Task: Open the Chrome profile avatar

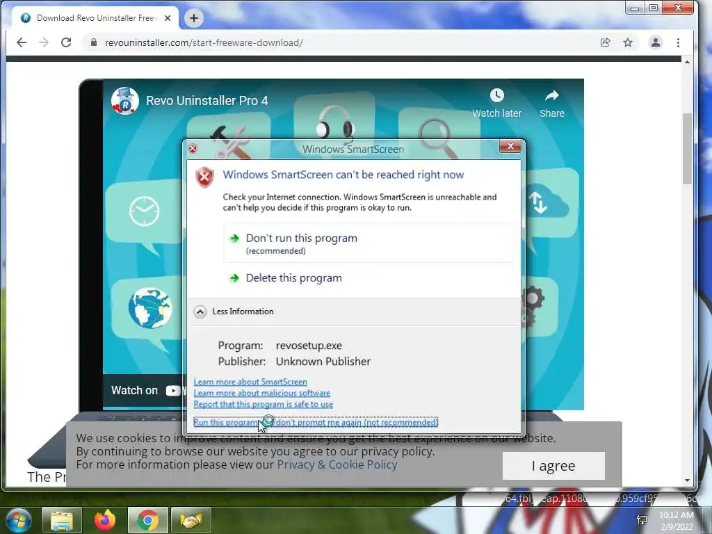Action: point(655,42)
